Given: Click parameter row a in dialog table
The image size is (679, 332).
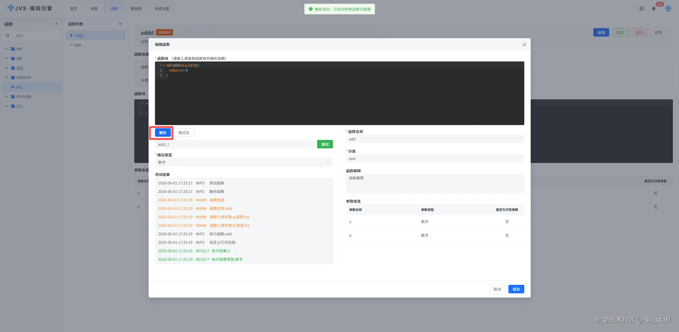Looking at the screenshot, I should coord(435,222).
